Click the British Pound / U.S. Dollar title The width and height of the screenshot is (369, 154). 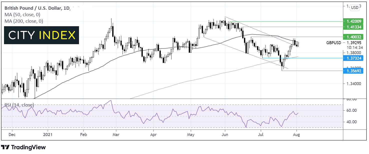point(33,8)
